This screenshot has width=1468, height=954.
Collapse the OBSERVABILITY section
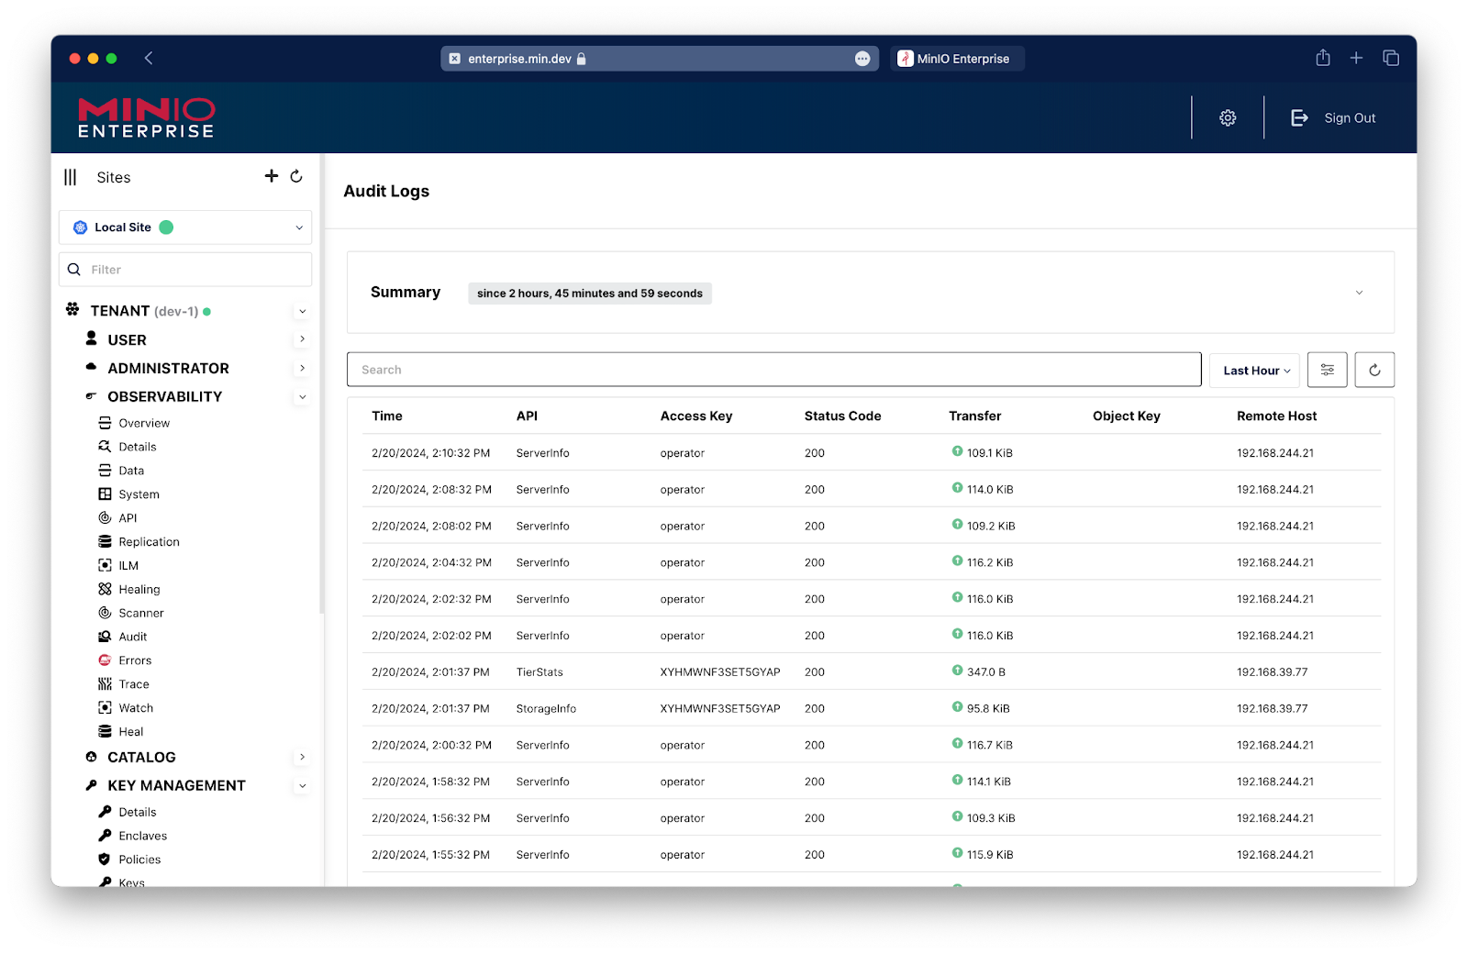point(302,397)
